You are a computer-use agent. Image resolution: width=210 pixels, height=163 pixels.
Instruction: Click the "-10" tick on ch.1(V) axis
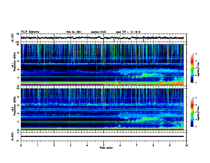click(17, 42)
